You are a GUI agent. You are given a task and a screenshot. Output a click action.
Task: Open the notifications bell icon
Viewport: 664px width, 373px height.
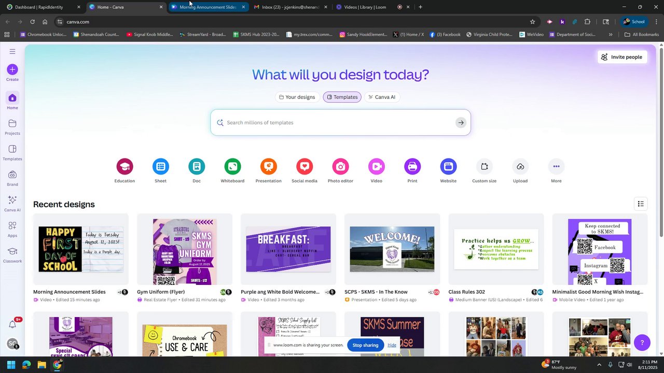coord(12,324)
